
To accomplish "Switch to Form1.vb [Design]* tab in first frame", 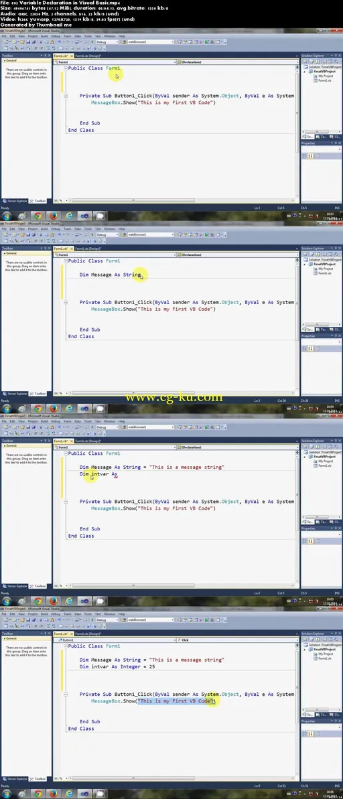I will coord(88,56).
